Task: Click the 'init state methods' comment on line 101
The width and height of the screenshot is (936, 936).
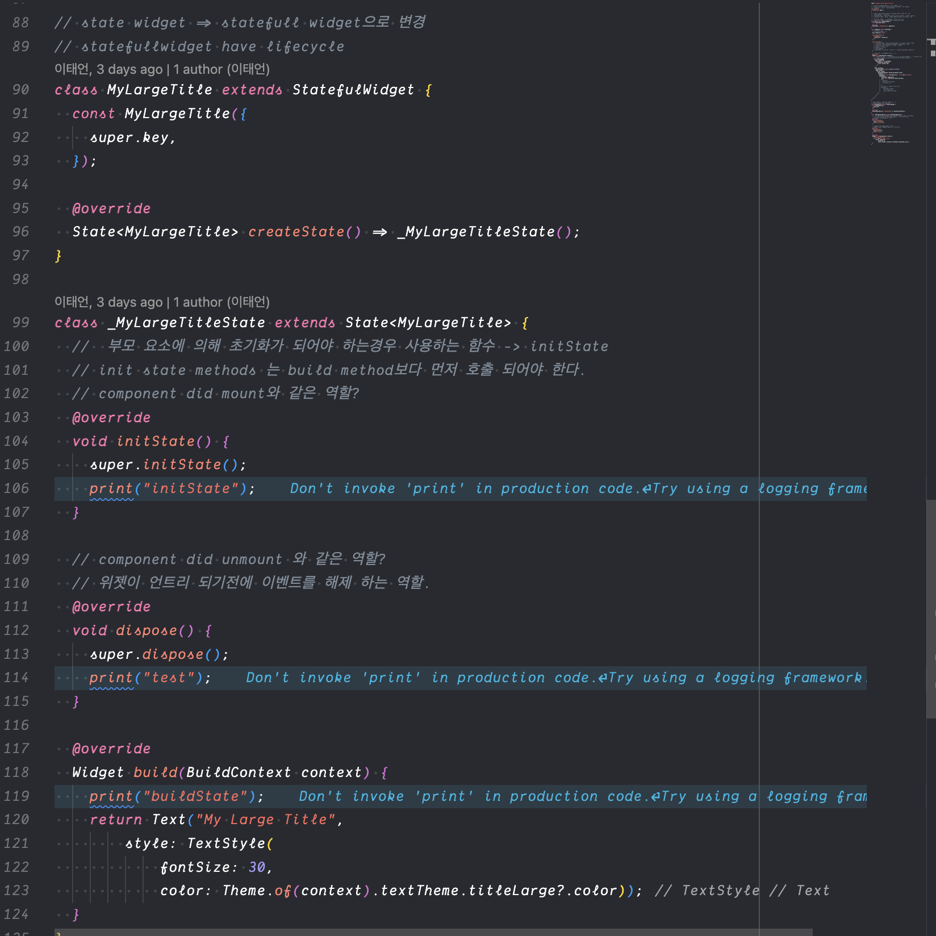Action: coord(328,370)
